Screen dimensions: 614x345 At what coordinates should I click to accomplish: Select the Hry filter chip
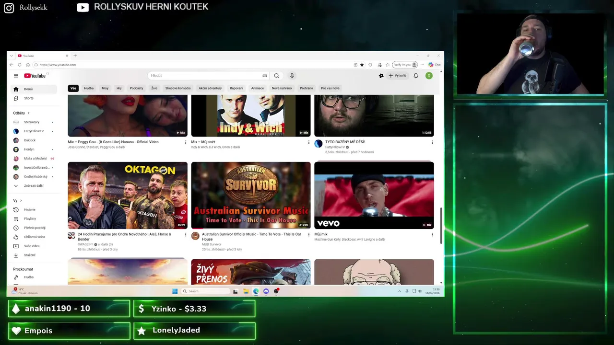coord(119,88)
